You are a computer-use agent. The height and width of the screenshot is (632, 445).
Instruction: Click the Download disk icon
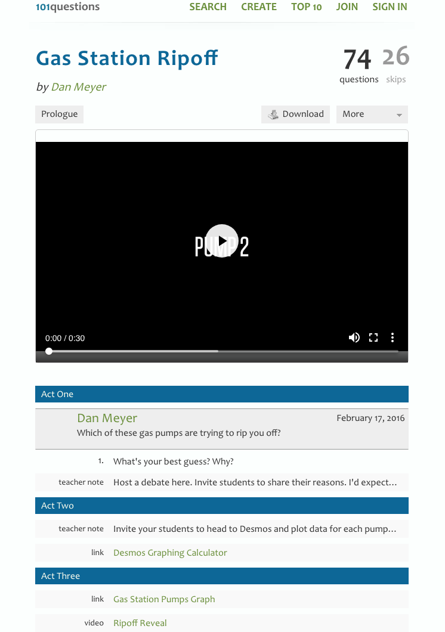[273, 114]
